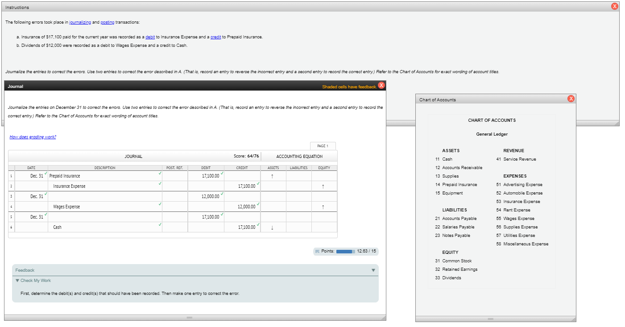The height and width of the screenshot is (327, 625).
Task: Edit the Insurance Expense description cell
Action: point(105,186)
